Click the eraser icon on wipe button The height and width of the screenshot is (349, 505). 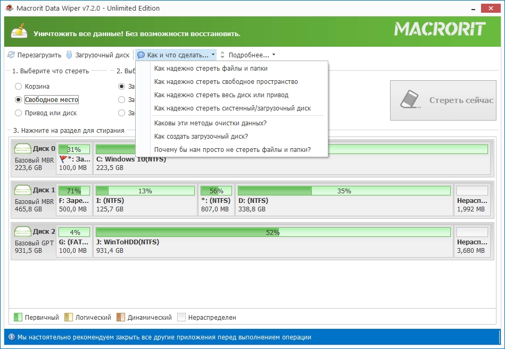tap(410, 99)
